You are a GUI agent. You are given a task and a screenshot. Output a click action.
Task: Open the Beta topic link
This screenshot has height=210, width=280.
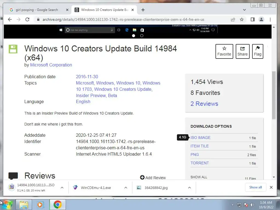(112, 95)
